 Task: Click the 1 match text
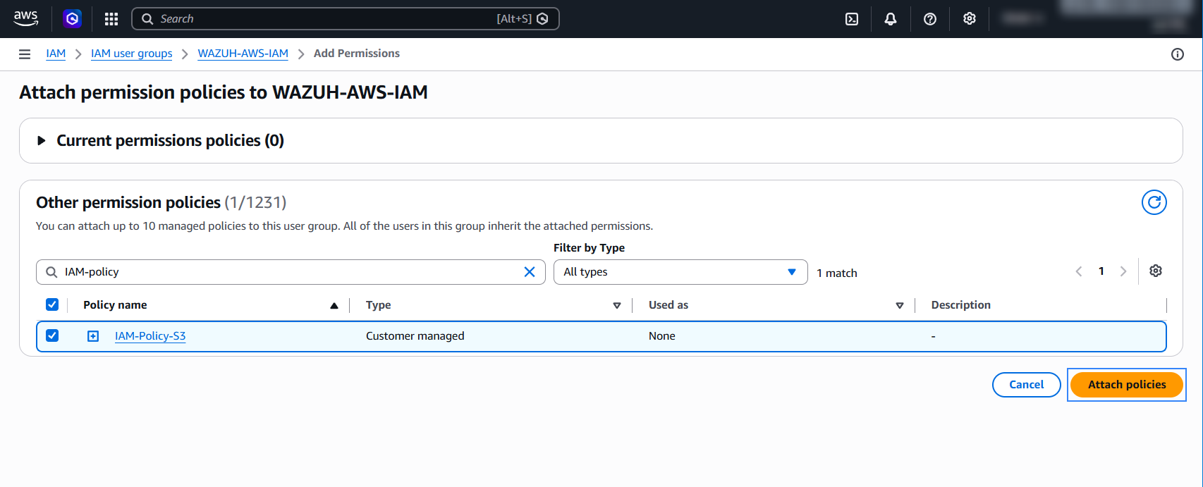[x=837, y=273]
